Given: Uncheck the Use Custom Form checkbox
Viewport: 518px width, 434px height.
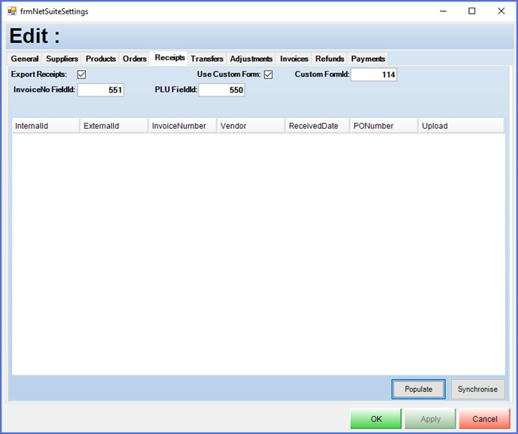Looking at the screenshot, I should [268, 75].
